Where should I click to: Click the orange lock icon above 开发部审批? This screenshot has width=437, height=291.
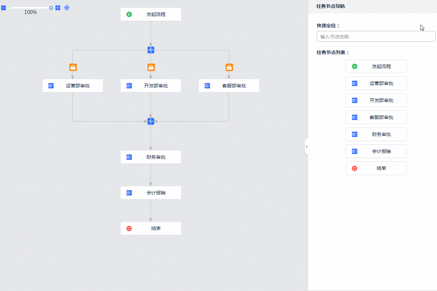[x=151, y=67]
